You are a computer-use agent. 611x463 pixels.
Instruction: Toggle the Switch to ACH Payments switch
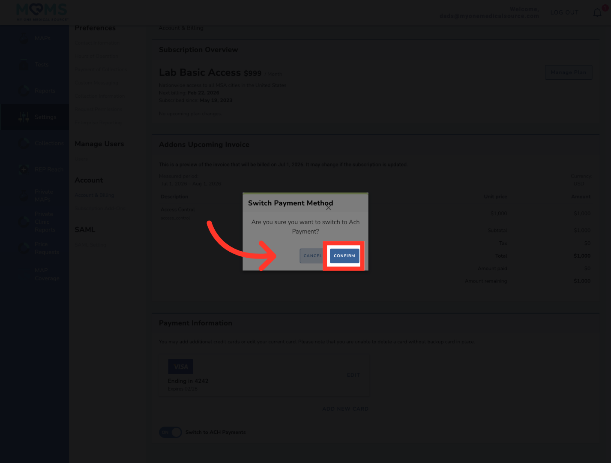click(171, 432)
